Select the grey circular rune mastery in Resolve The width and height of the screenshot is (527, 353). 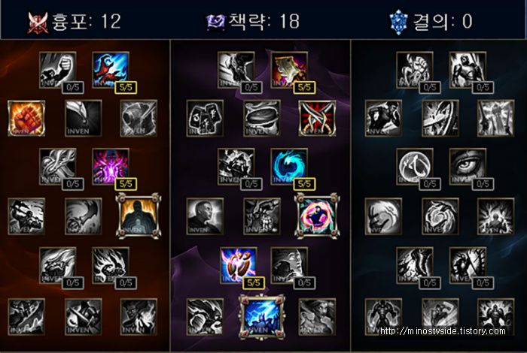414,167
